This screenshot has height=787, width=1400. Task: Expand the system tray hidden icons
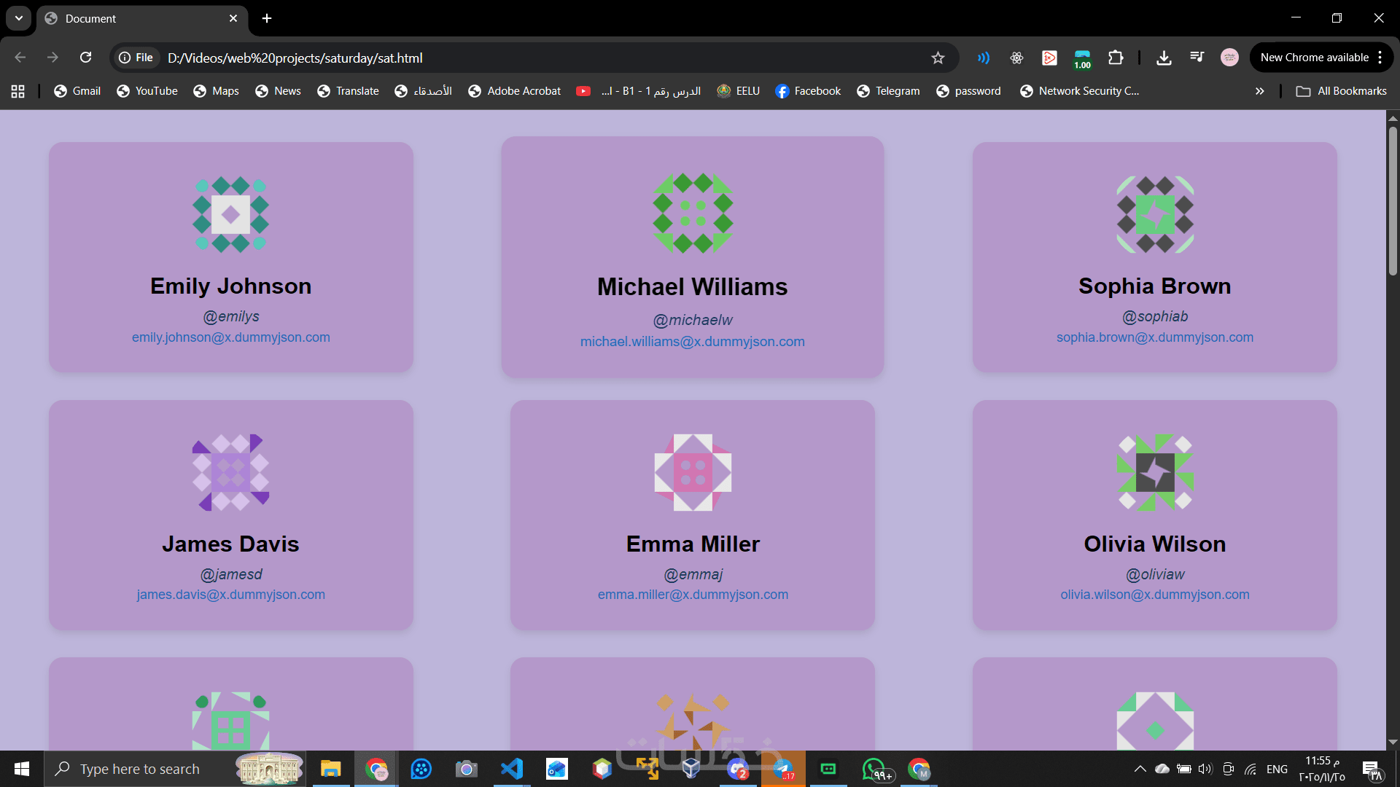pos(1140,769)
